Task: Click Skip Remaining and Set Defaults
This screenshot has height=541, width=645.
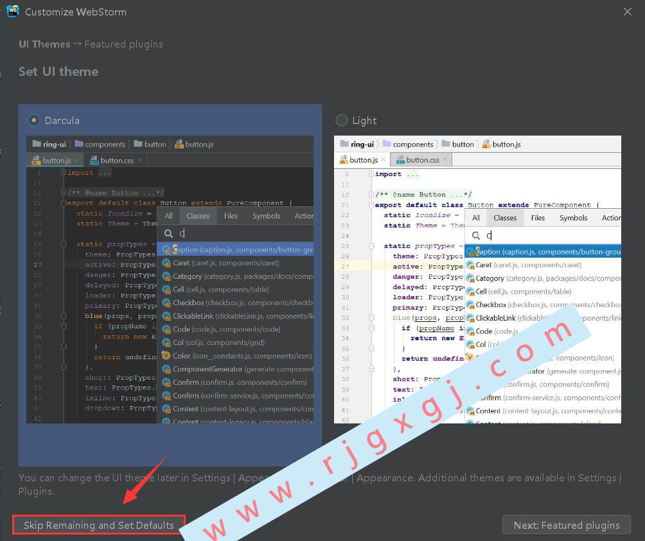Action: tap(99, 525)
